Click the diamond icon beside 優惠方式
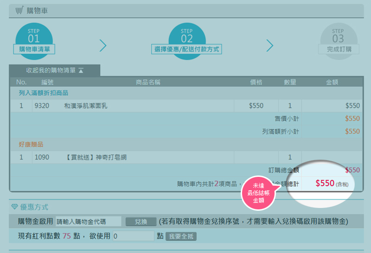The height and width of the screenshot is (253, 371). click(14, 207)
